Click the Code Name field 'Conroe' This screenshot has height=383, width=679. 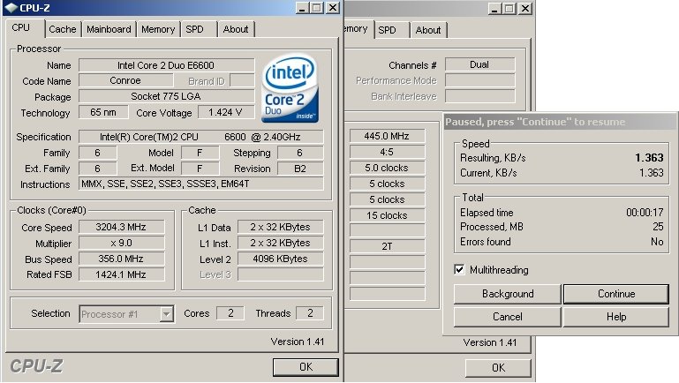coord(125,80)
